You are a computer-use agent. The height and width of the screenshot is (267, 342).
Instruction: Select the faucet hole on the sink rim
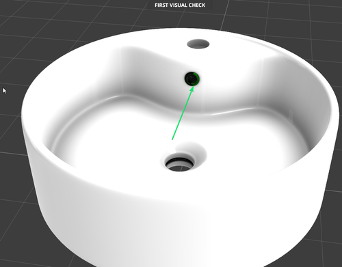click(x=198, y=44)
